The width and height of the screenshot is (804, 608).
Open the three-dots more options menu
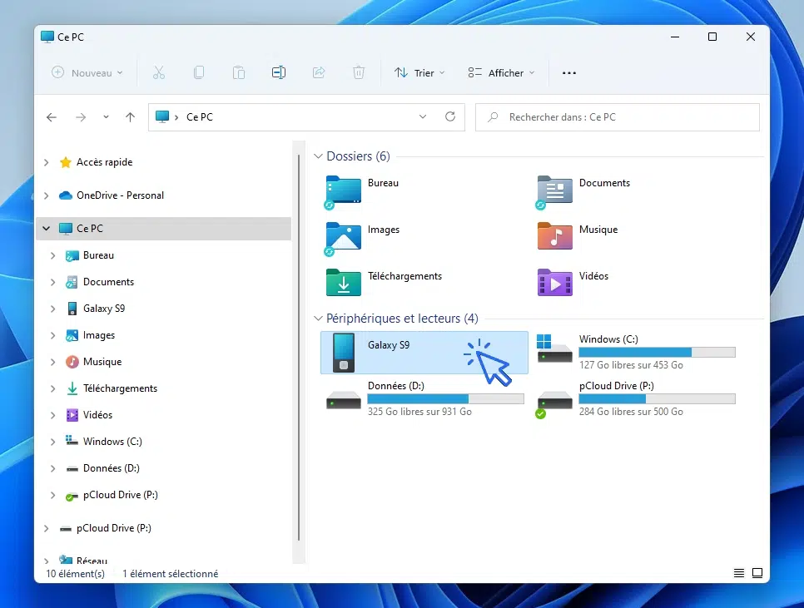tap(569, 73)
